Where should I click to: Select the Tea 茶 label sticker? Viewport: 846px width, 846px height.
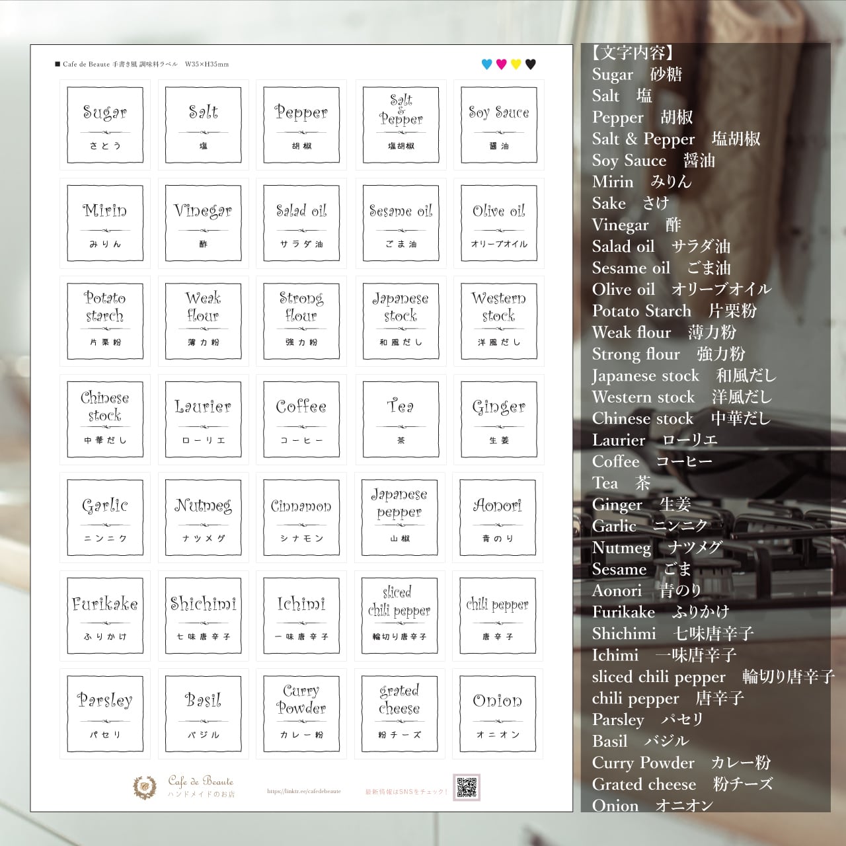(x=401, y=420)
